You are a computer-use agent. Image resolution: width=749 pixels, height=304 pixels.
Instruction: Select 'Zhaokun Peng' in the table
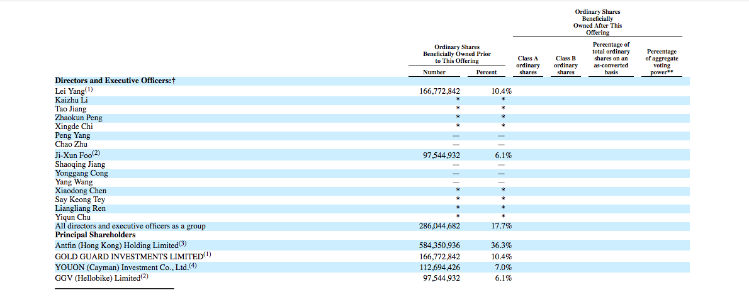click(78, 118)
